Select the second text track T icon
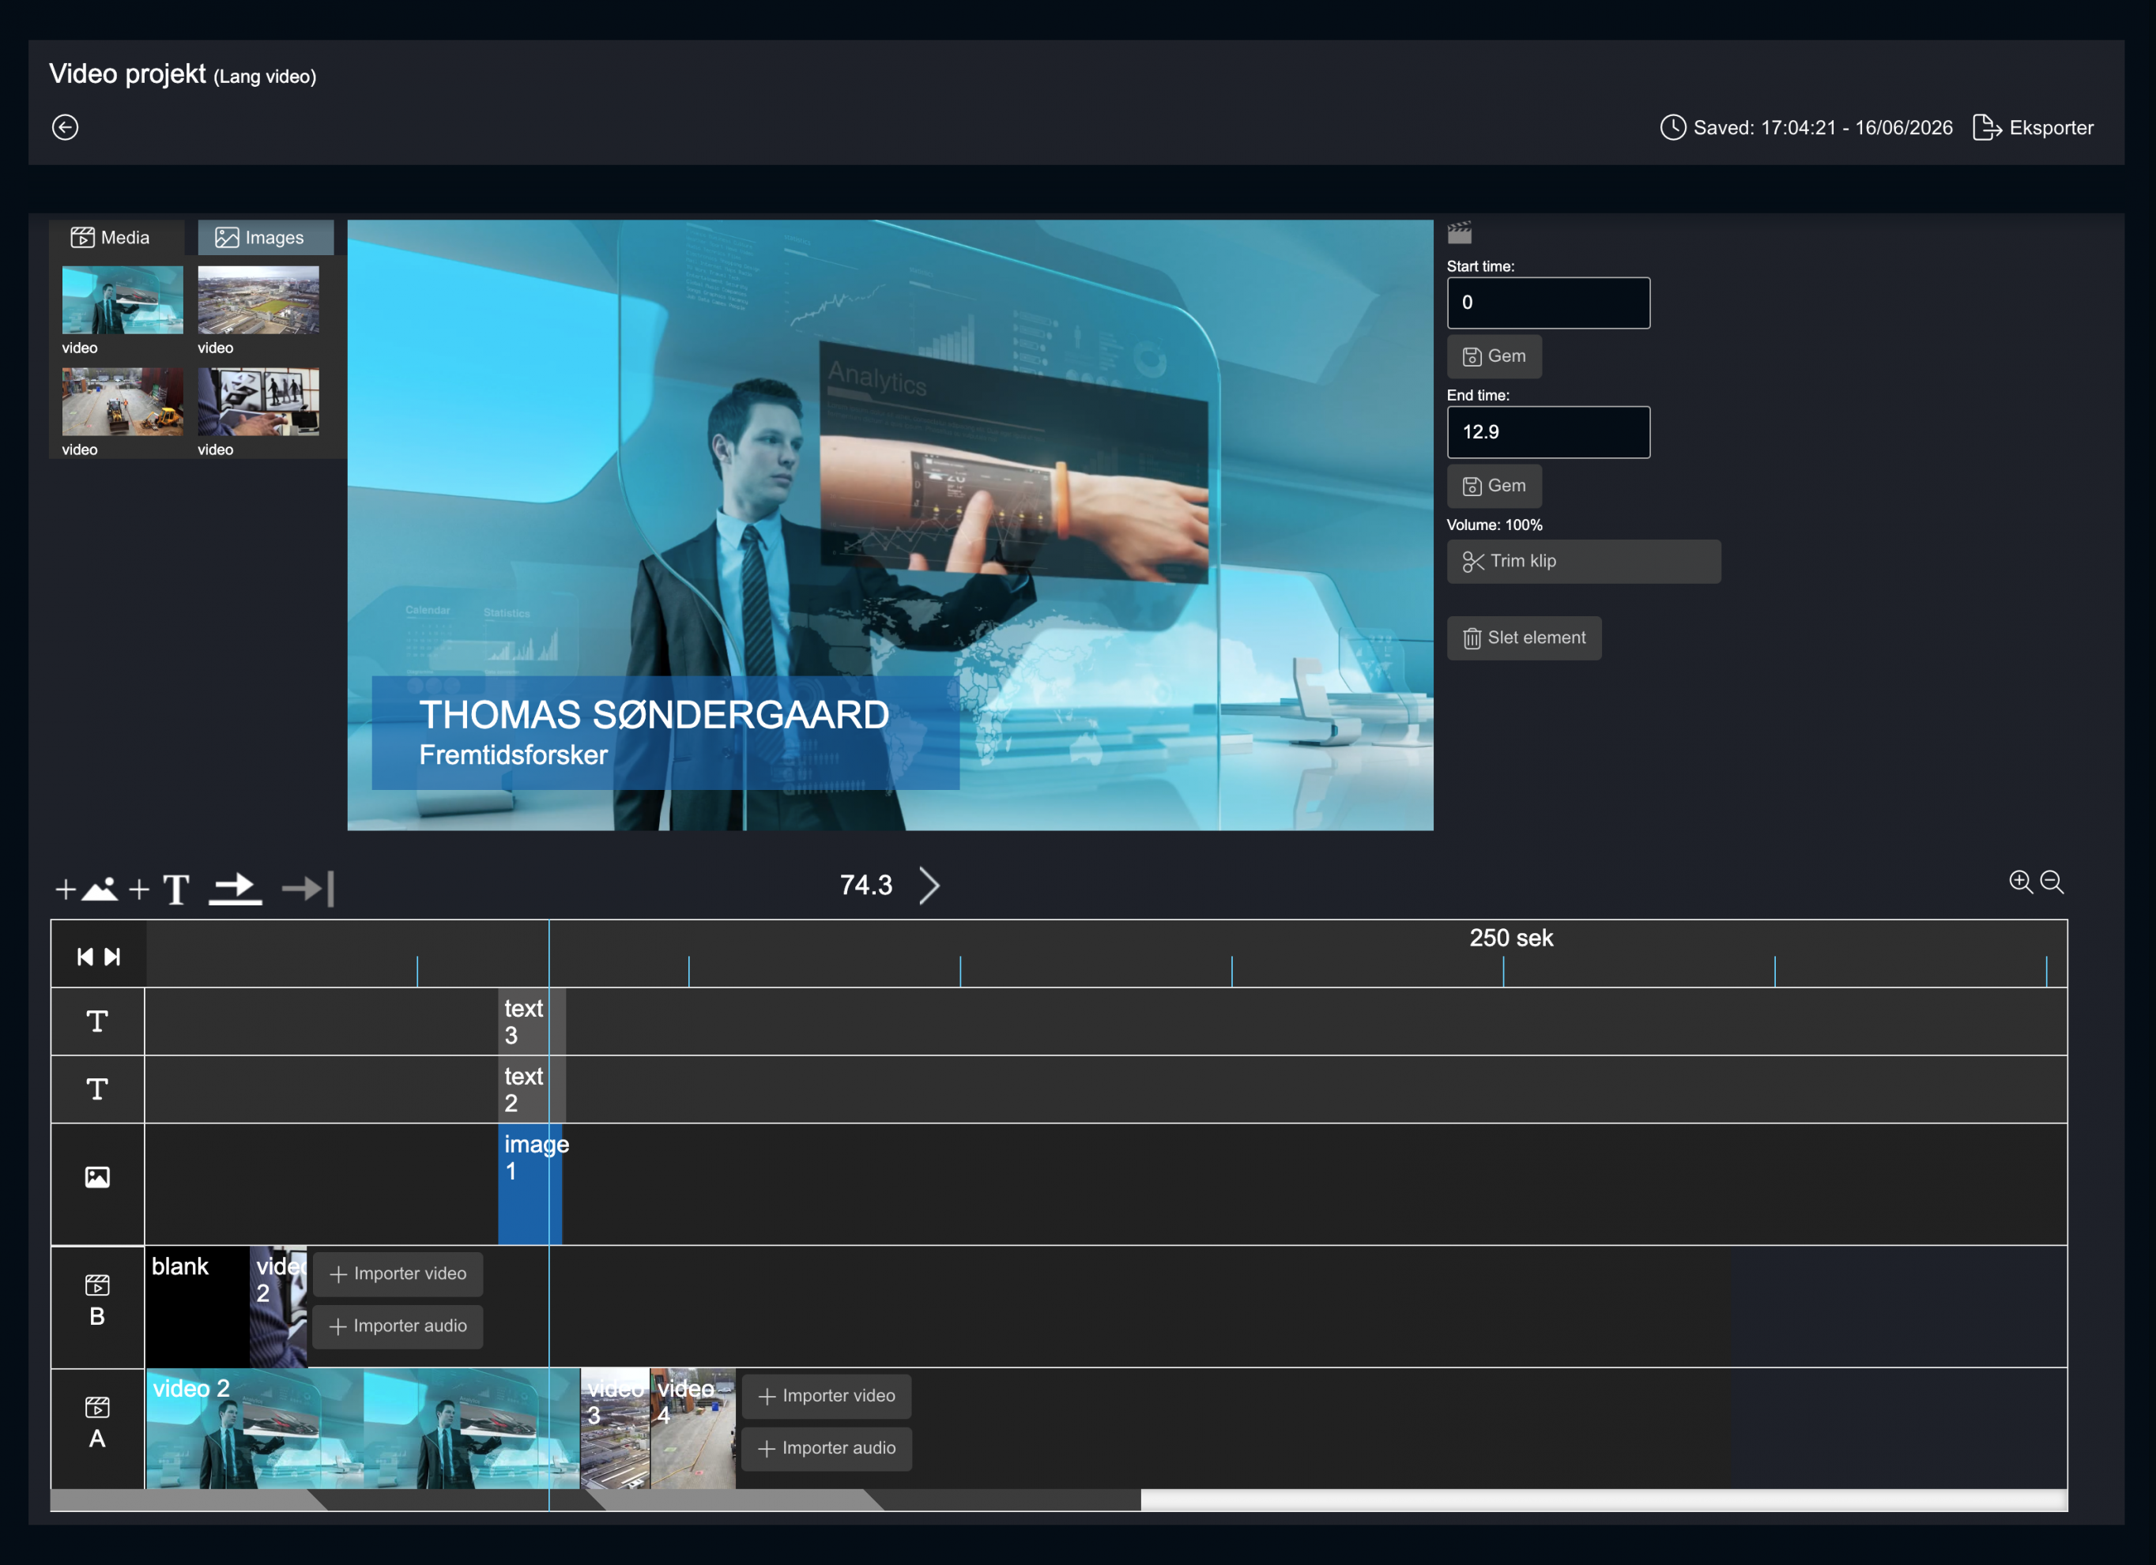 pyautogui.click(x=97, y=1089)
